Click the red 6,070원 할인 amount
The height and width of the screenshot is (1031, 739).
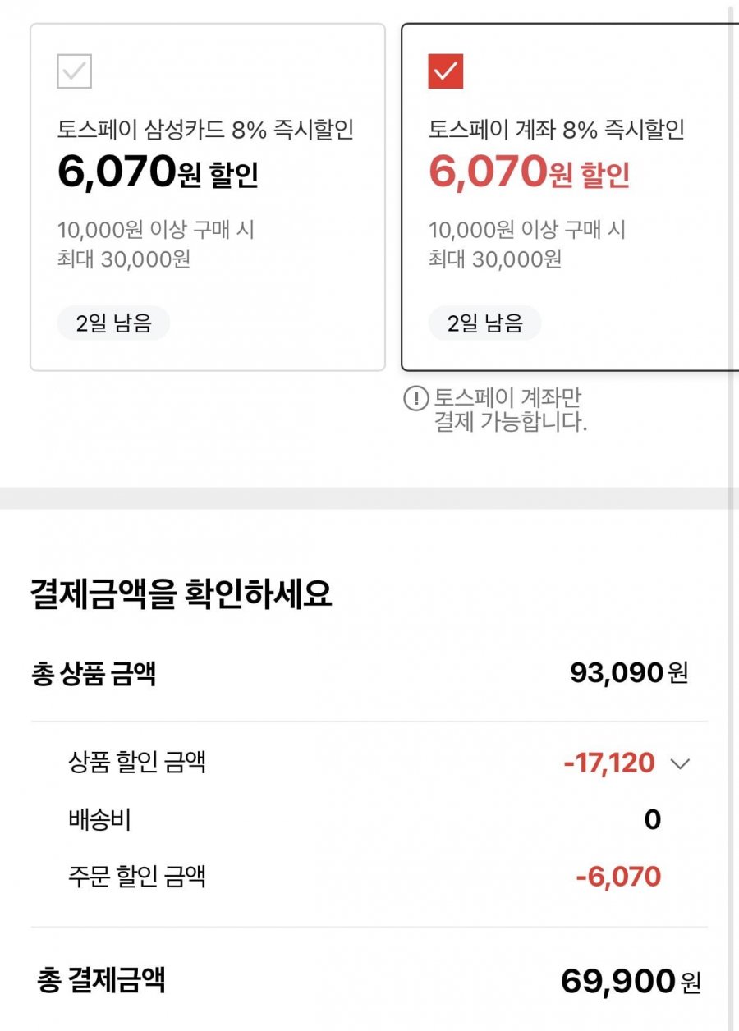529,172
